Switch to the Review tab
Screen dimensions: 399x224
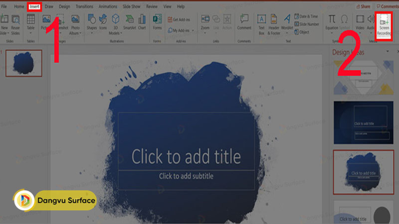pos(152,6)
